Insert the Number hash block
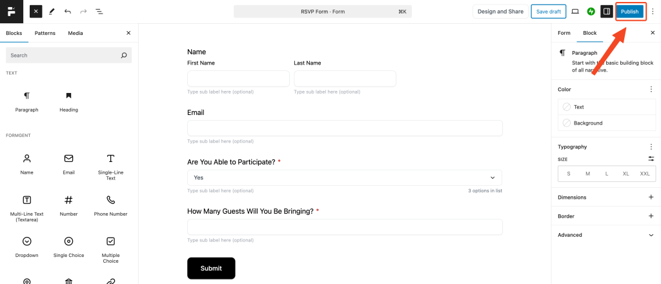This screenshot has height=284, width=661. tap(68, 206)
